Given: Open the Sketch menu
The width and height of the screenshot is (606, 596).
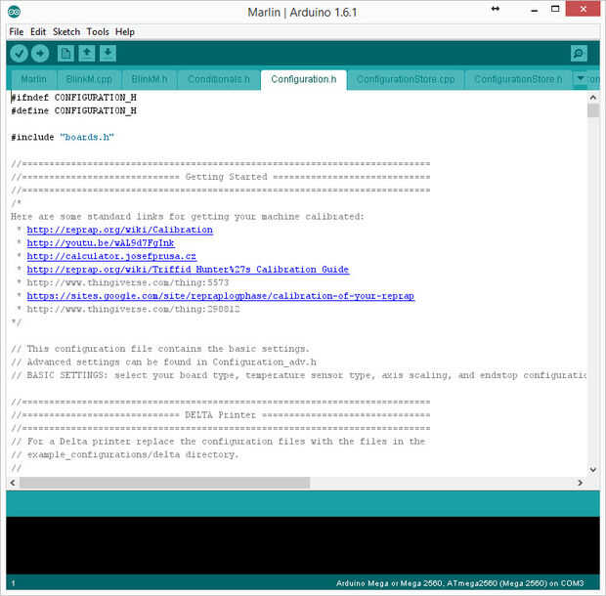Looking at the screenshot, I should coord(66,31).
